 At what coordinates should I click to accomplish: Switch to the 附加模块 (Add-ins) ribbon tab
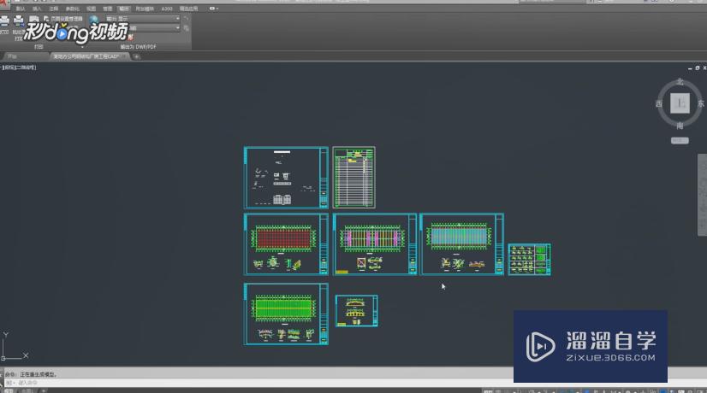[x=145, y=9]
